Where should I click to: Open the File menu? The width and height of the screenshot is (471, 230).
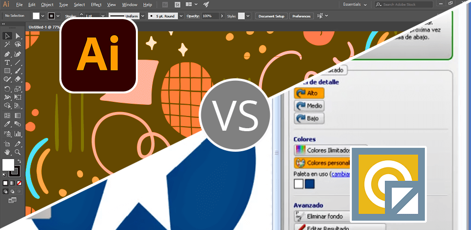click(19, 5)
